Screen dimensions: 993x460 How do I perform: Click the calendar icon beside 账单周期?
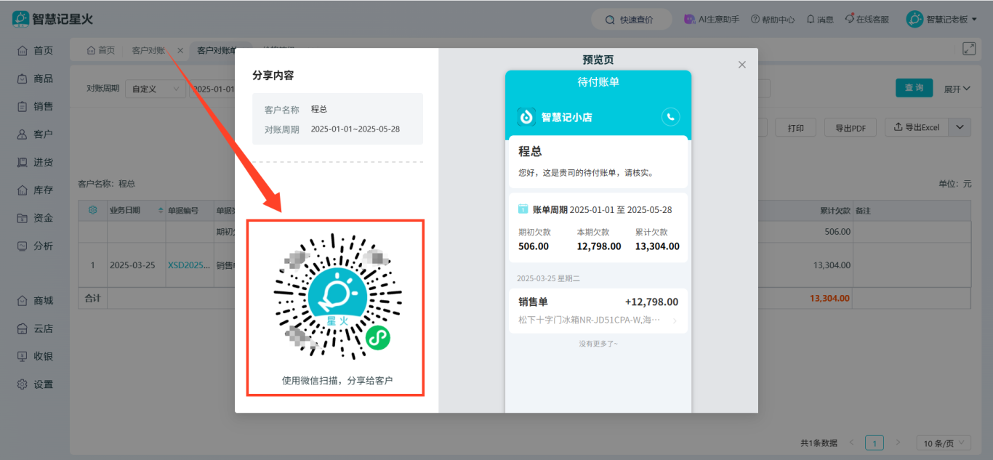pyautogui.click(x=523, y=209)
